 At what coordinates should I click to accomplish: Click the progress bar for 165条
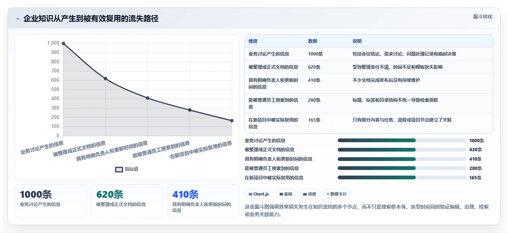402,178
